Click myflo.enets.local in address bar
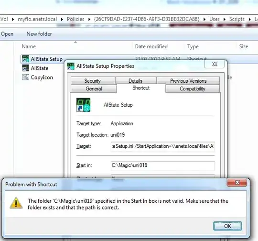This screenshot has height=241, width=258. [x=37, y=19]
